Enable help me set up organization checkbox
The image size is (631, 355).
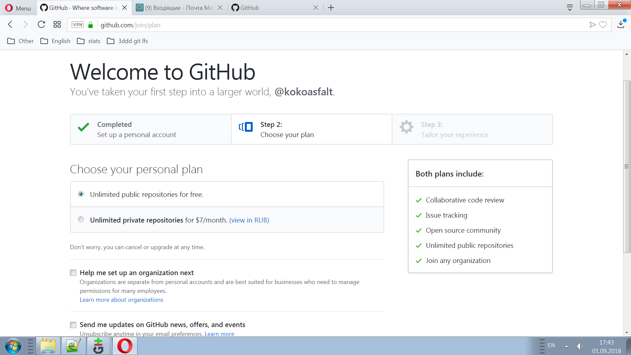pyautogui.click(x=73, y=272)
